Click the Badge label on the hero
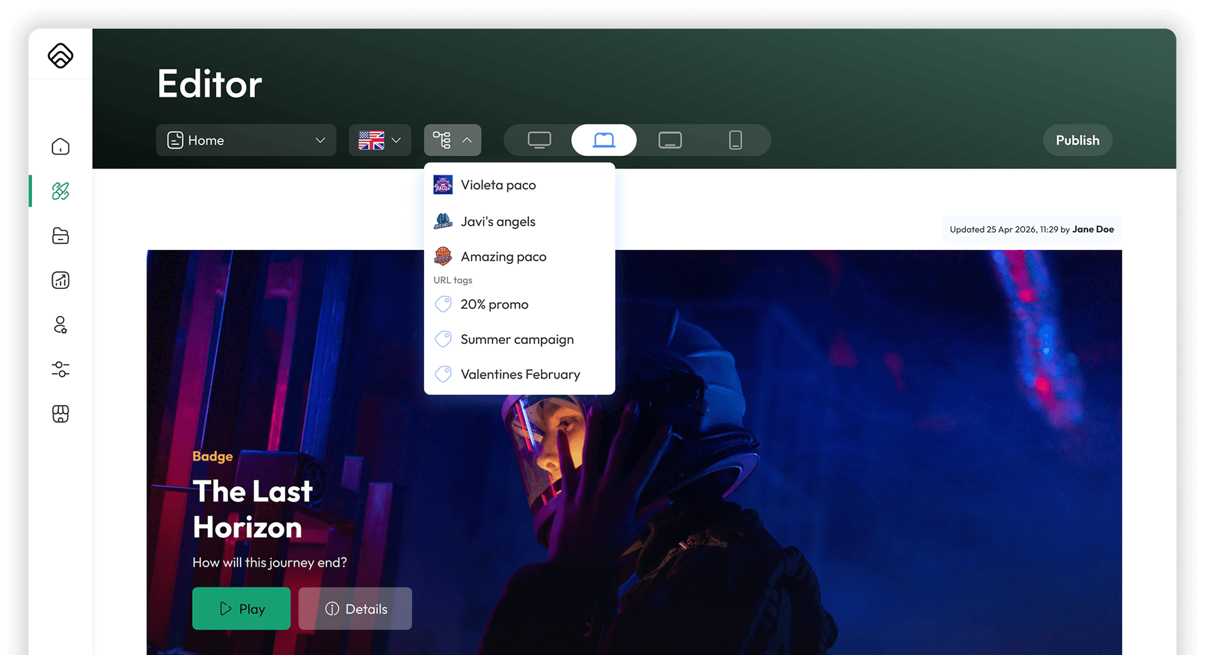Screen dimensions: 1205x655 coord(212,456)
